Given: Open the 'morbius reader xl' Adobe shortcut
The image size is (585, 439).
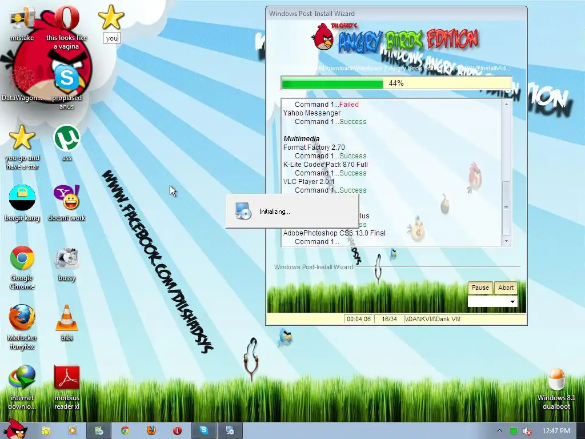Looking at the screenshot, I should tap(66, 388).
